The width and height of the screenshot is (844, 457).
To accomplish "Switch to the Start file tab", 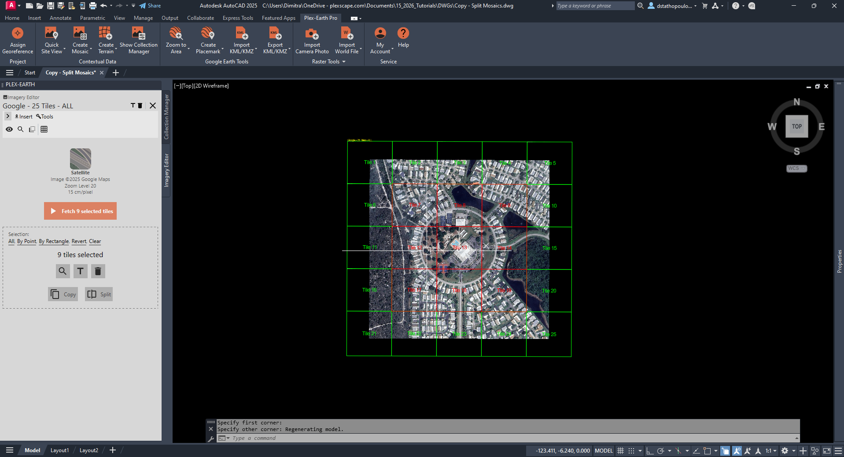I will (x=30, y=73).
